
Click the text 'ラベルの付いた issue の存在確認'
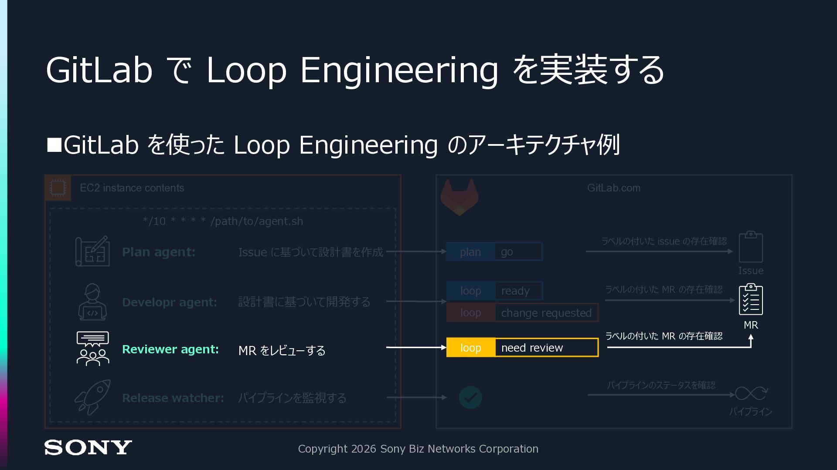click(664, 241)
